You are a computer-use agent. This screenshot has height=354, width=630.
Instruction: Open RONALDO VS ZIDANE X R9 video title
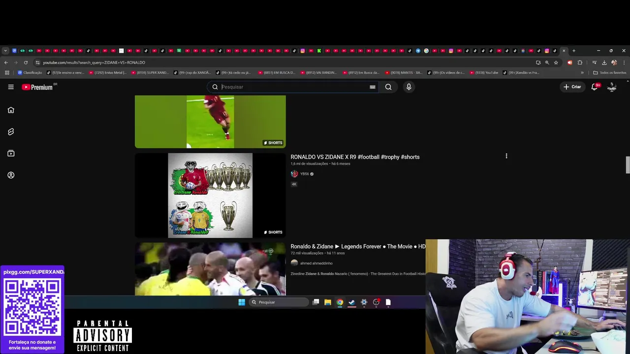(355, 157)
